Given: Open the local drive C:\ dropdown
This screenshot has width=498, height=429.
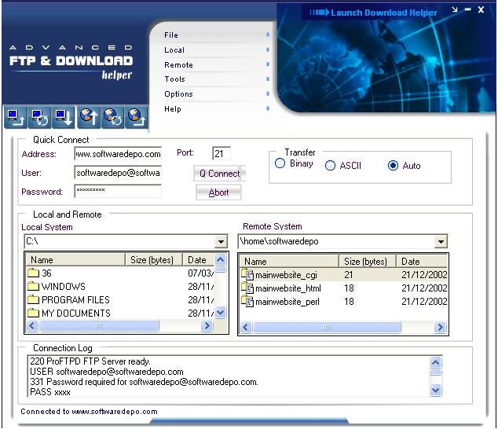Looking at the screenshot, I should click(x=221, y=242).
